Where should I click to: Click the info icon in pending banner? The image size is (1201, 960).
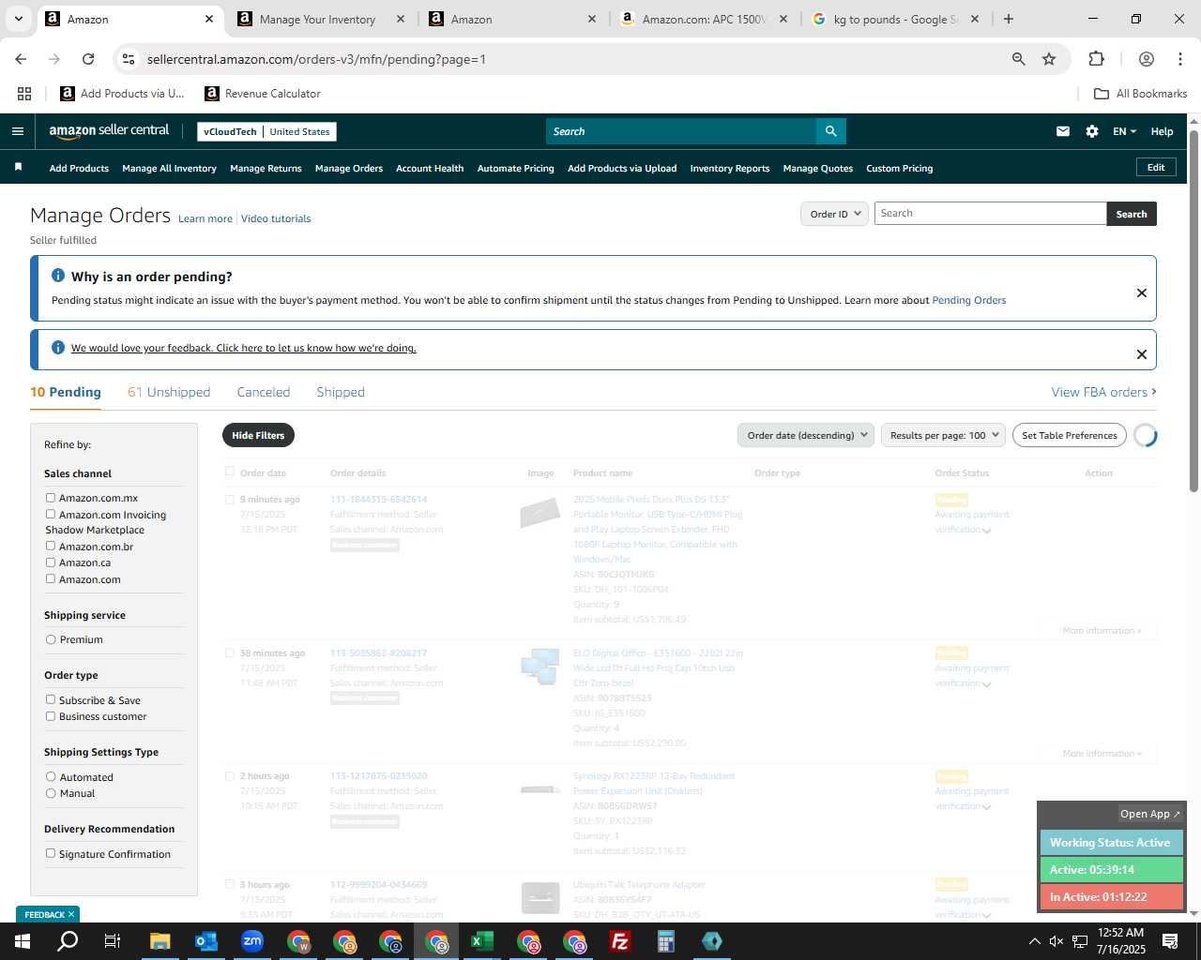coord(58,276)
